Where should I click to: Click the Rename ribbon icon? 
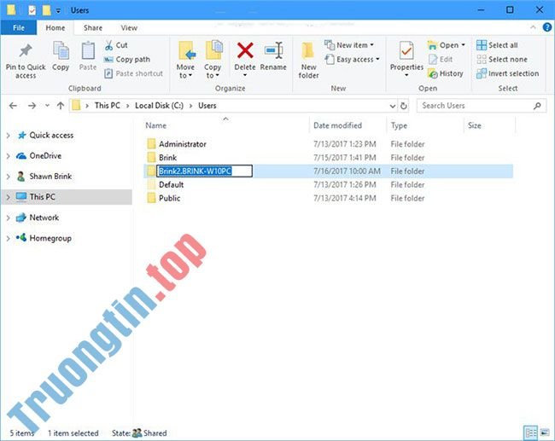tap(273, 50)
